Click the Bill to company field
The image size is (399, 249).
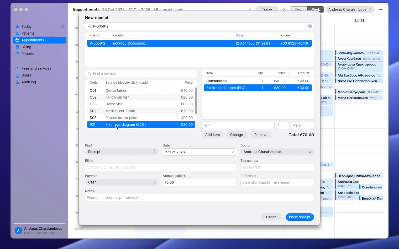[x=161, y=167]
